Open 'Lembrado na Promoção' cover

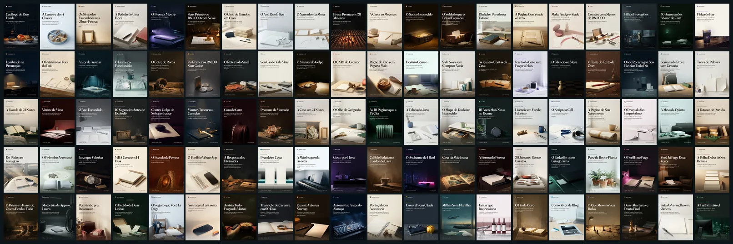tap(20, 75)
